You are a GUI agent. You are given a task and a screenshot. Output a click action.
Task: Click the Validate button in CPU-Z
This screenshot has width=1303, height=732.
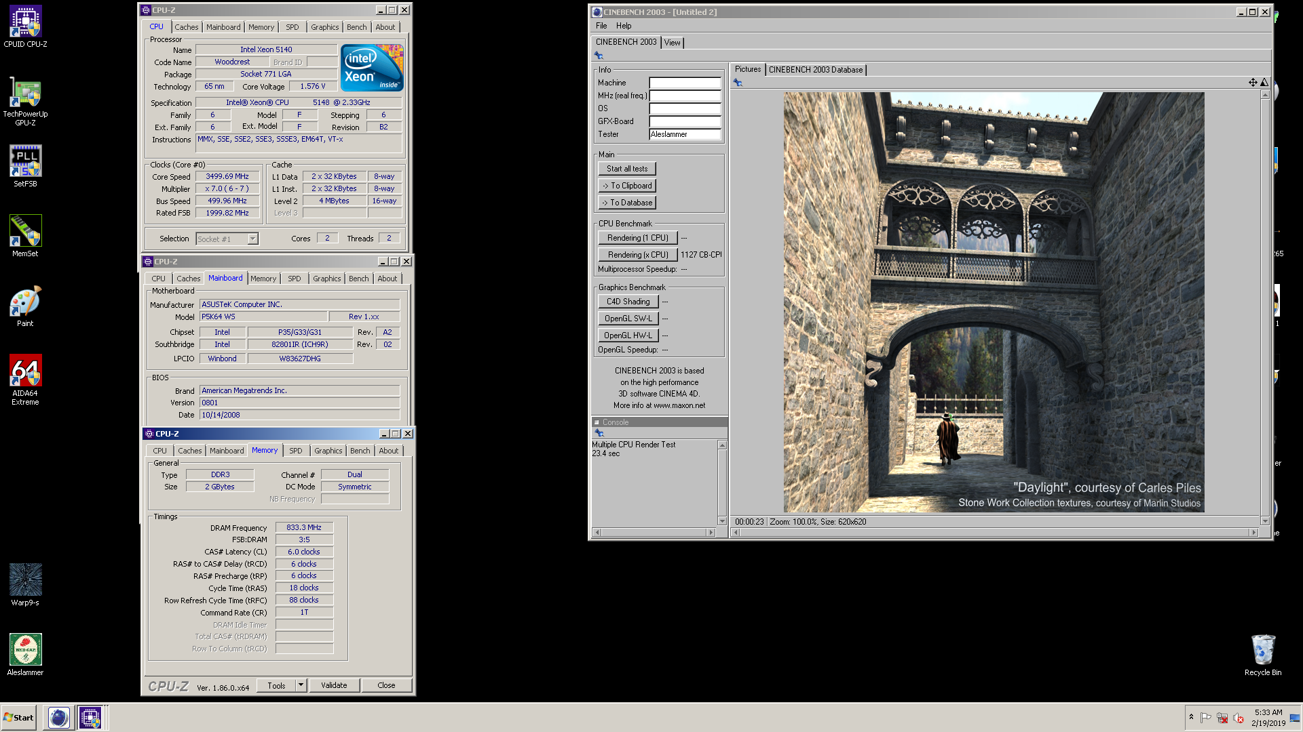click(x=334, y=685)
